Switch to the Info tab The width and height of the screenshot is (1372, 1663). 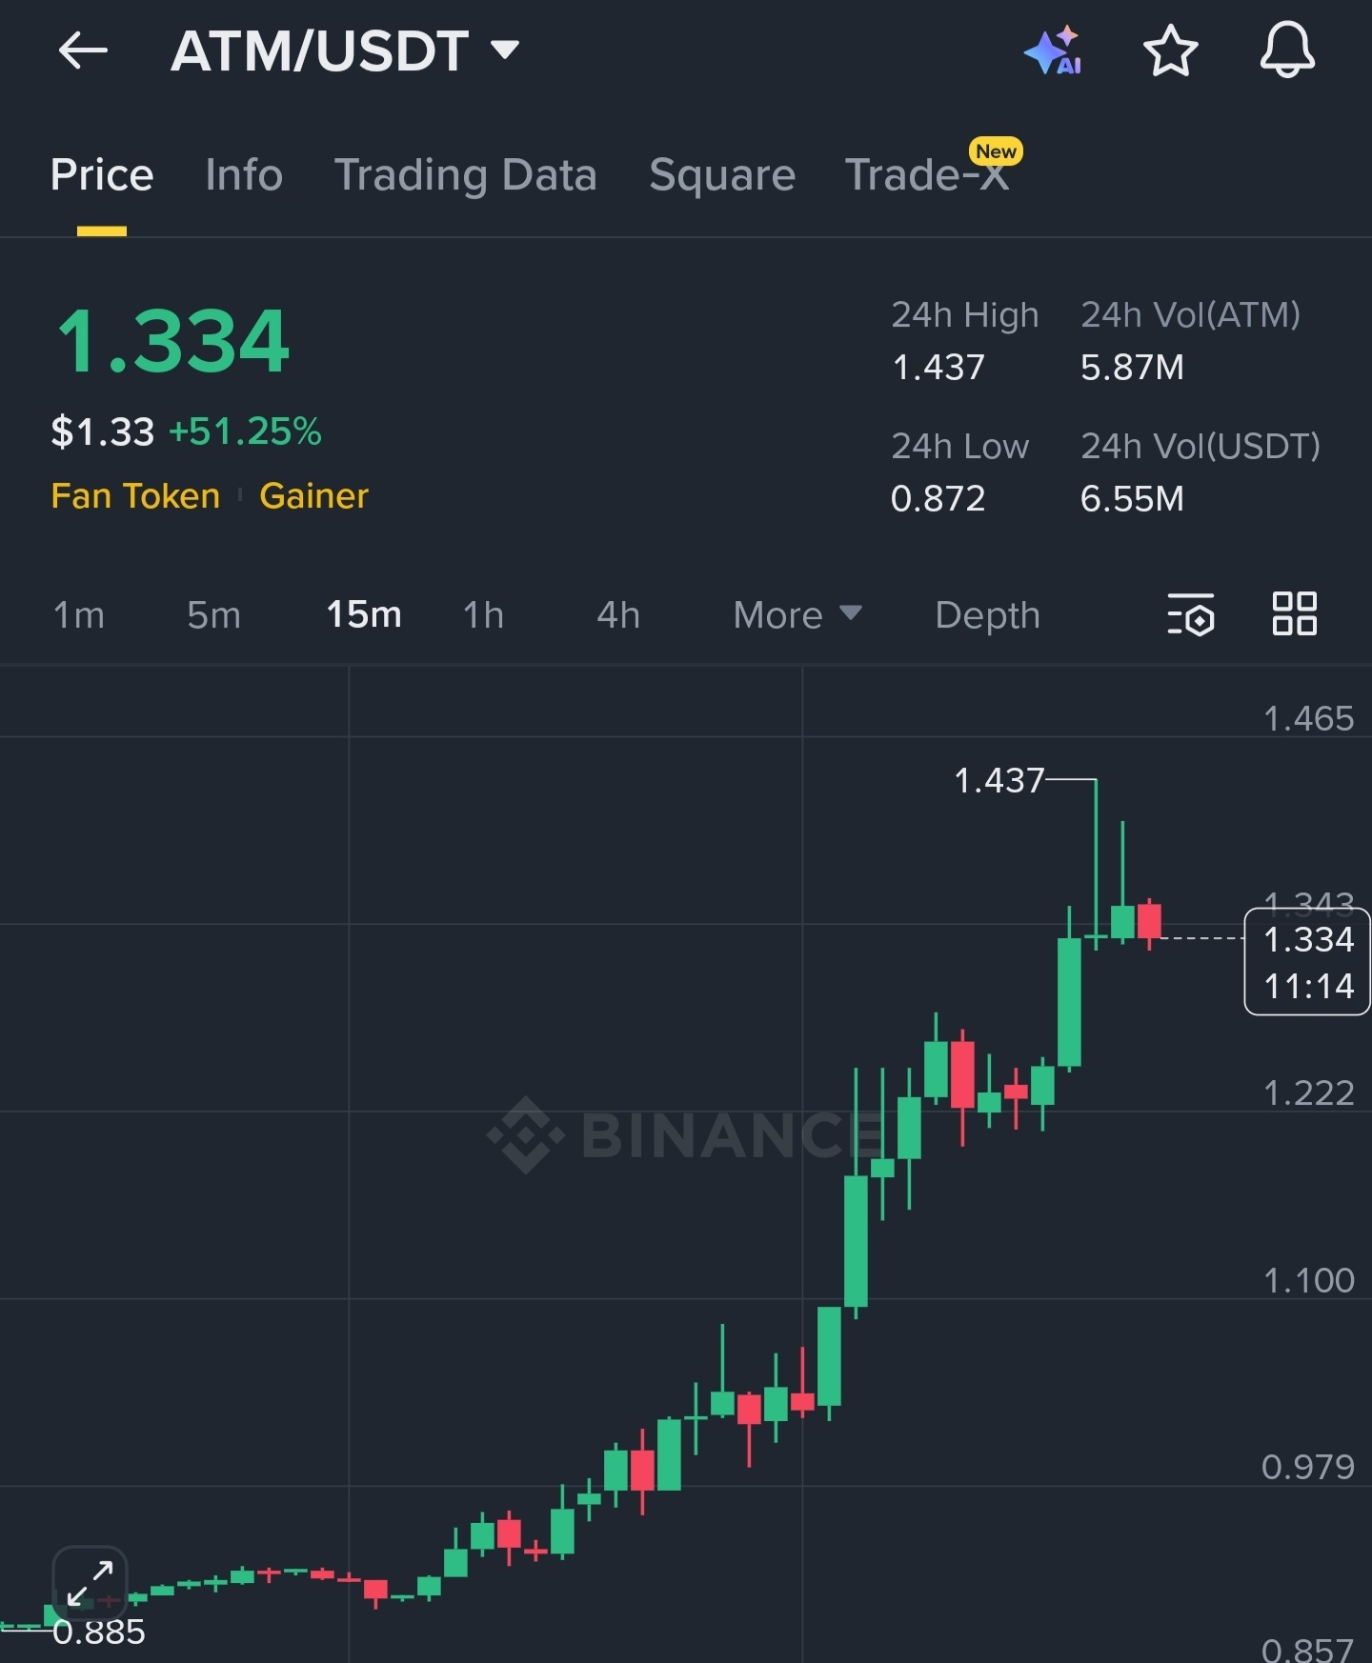[244, 175]
